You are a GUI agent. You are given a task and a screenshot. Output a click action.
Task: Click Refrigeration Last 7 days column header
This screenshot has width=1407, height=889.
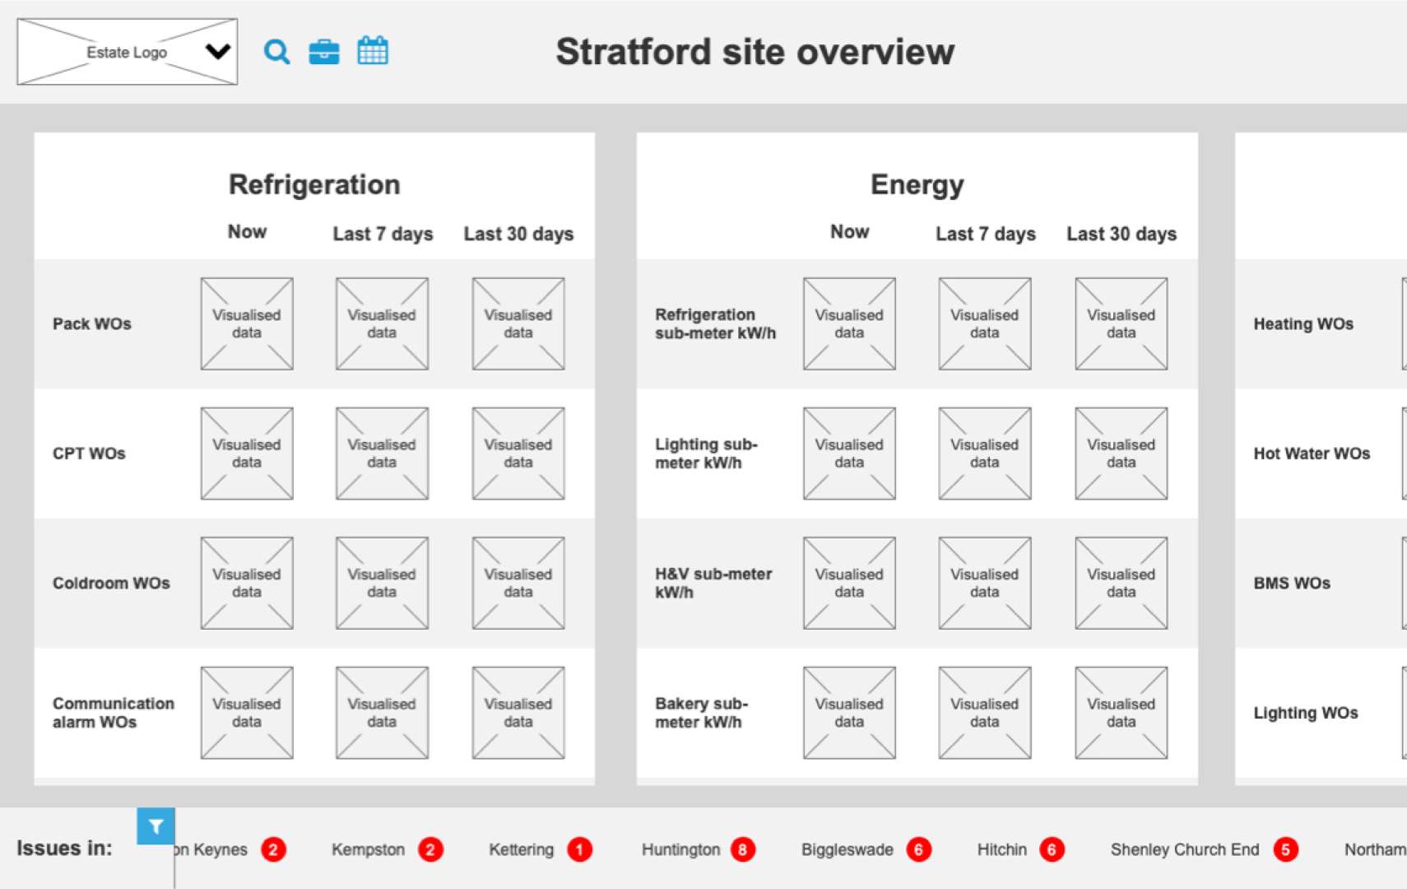[x=383, y=234]
